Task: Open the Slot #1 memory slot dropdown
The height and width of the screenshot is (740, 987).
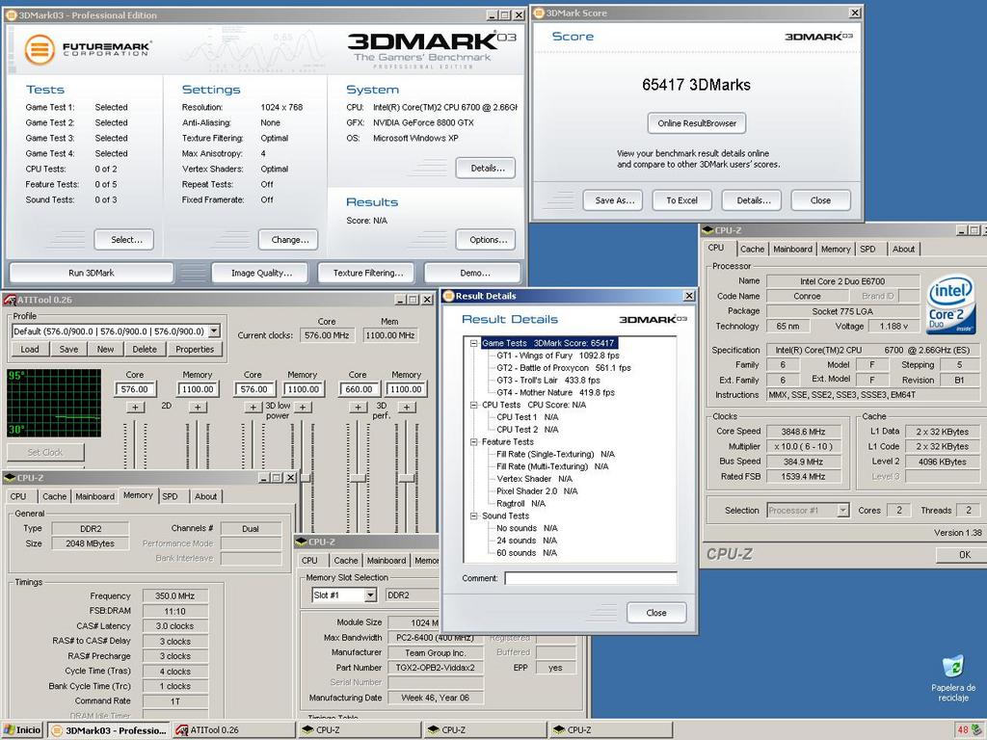Action: 370,595
